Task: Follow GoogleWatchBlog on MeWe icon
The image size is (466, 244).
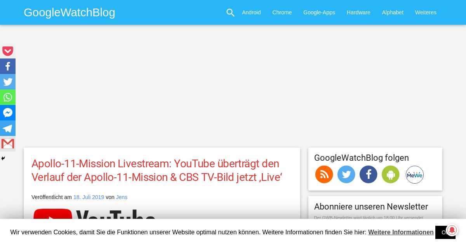Action: click(415, 175)
